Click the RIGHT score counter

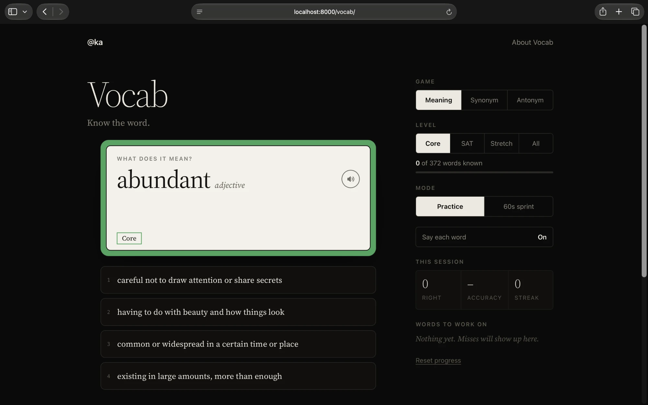438,290
